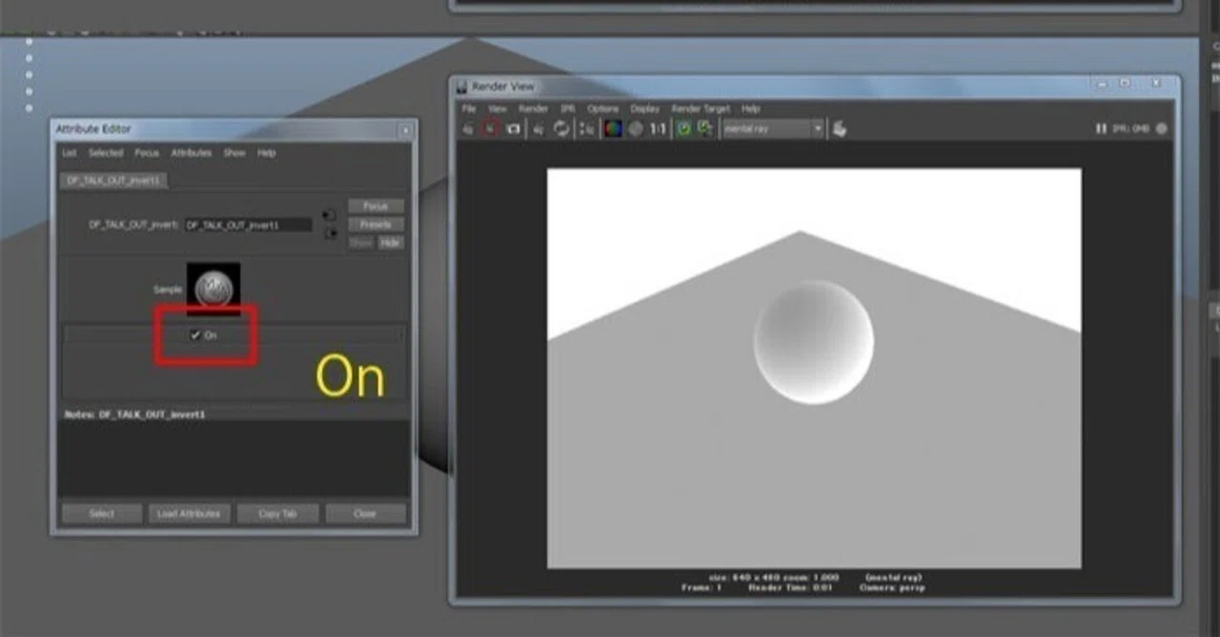The image size is (1220, 637).
Task: Click Redo Previous Render icon in Render View
Action: 468,129
